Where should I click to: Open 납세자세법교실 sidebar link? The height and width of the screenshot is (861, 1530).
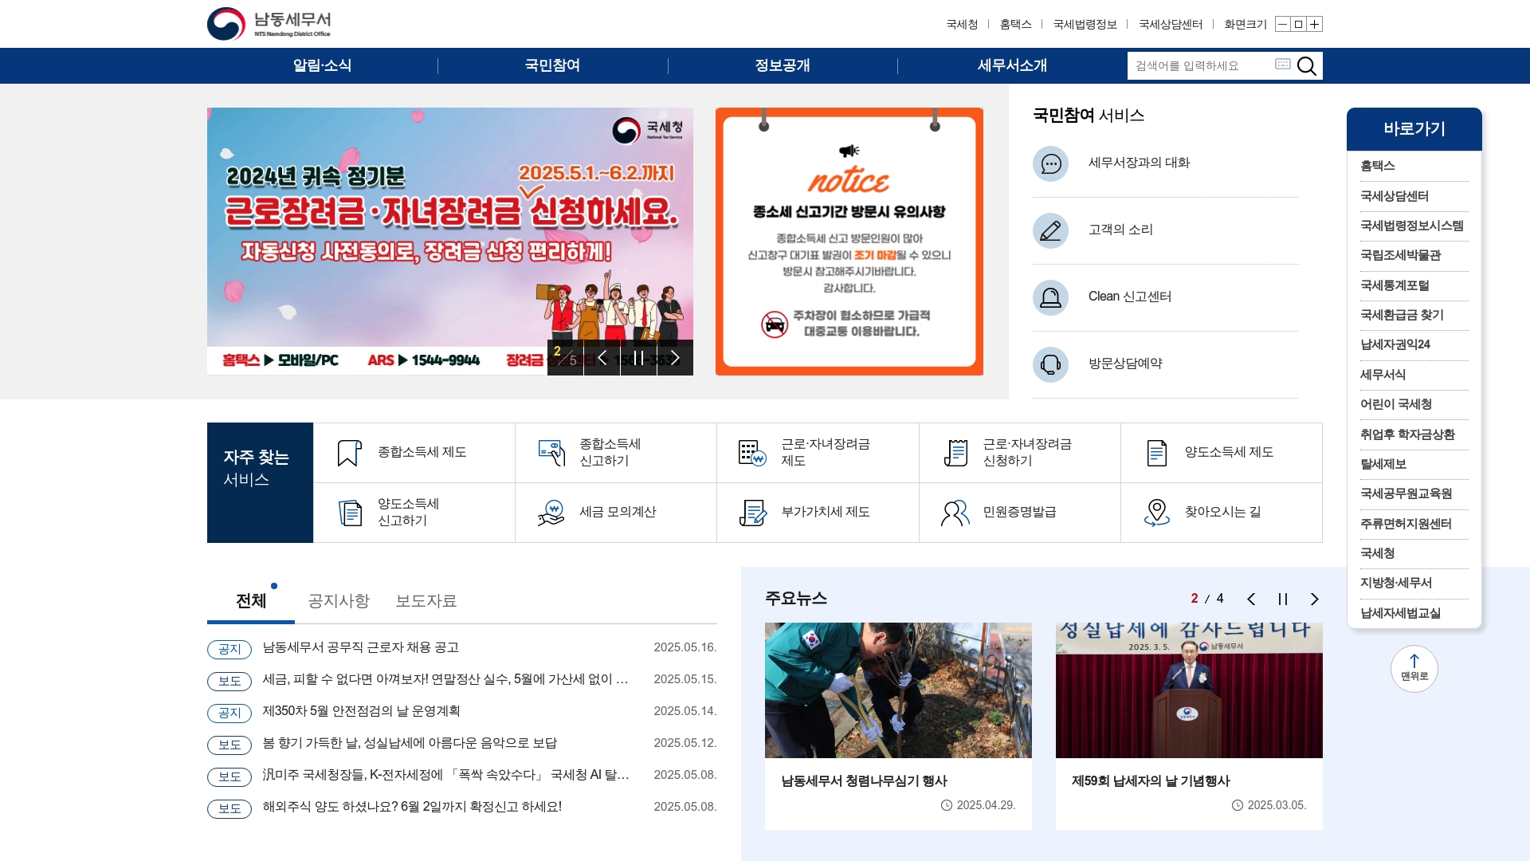click(x=1400, y=613)
